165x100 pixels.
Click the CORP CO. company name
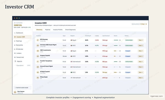point(18,25)
